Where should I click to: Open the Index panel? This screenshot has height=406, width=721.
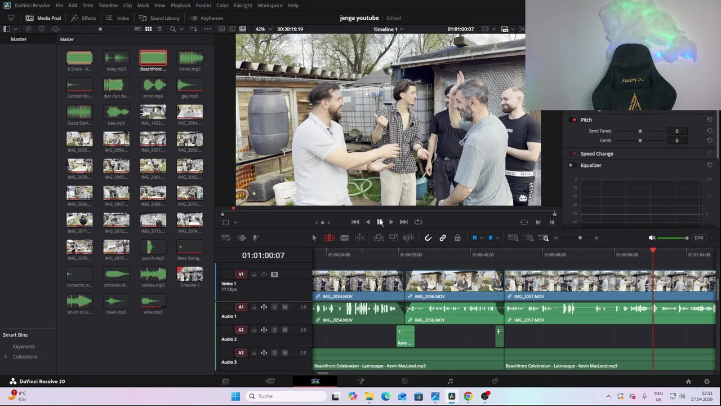coord(118,18)
